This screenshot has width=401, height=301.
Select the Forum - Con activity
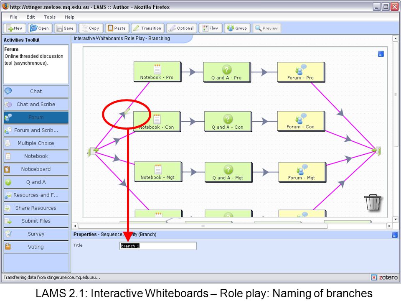pos(301,121)
